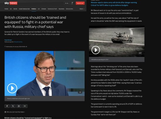Play the studio interview video
The image size is (161, 119).
point(12,88)
